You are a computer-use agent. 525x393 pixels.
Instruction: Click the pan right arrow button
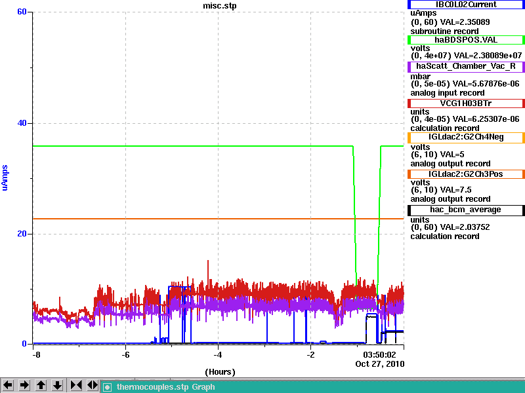point(24,385)
